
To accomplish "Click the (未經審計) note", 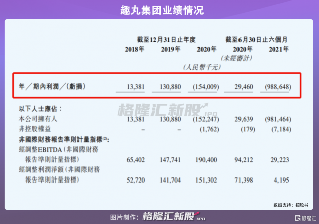I will 236,58.
